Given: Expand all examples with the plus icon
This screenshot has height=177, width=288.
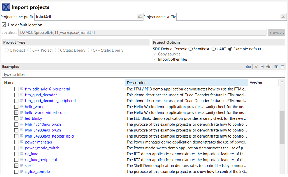Looking at the screenshot, I should pos(276,67).
